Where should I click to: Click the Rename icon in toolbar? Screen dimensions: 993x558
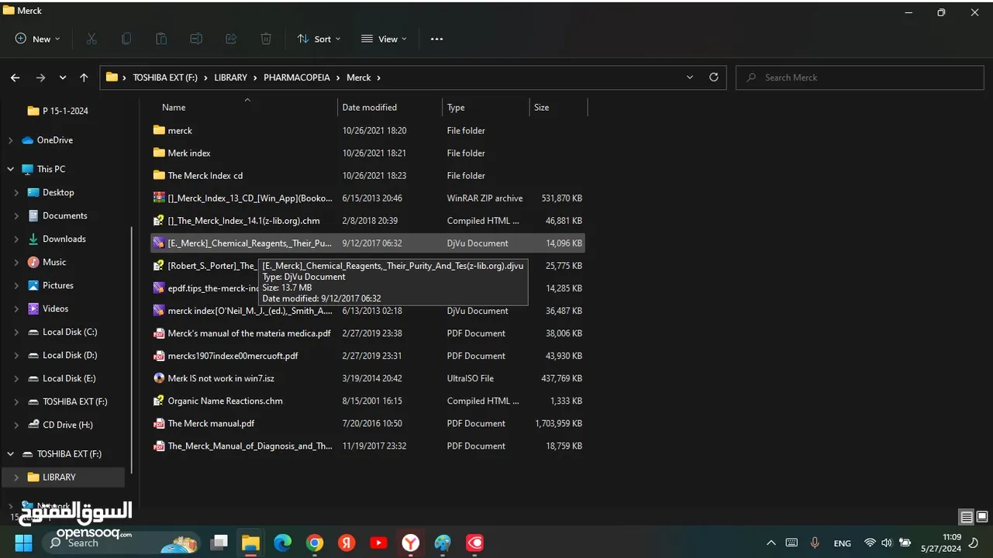click(x=196, y=39)
